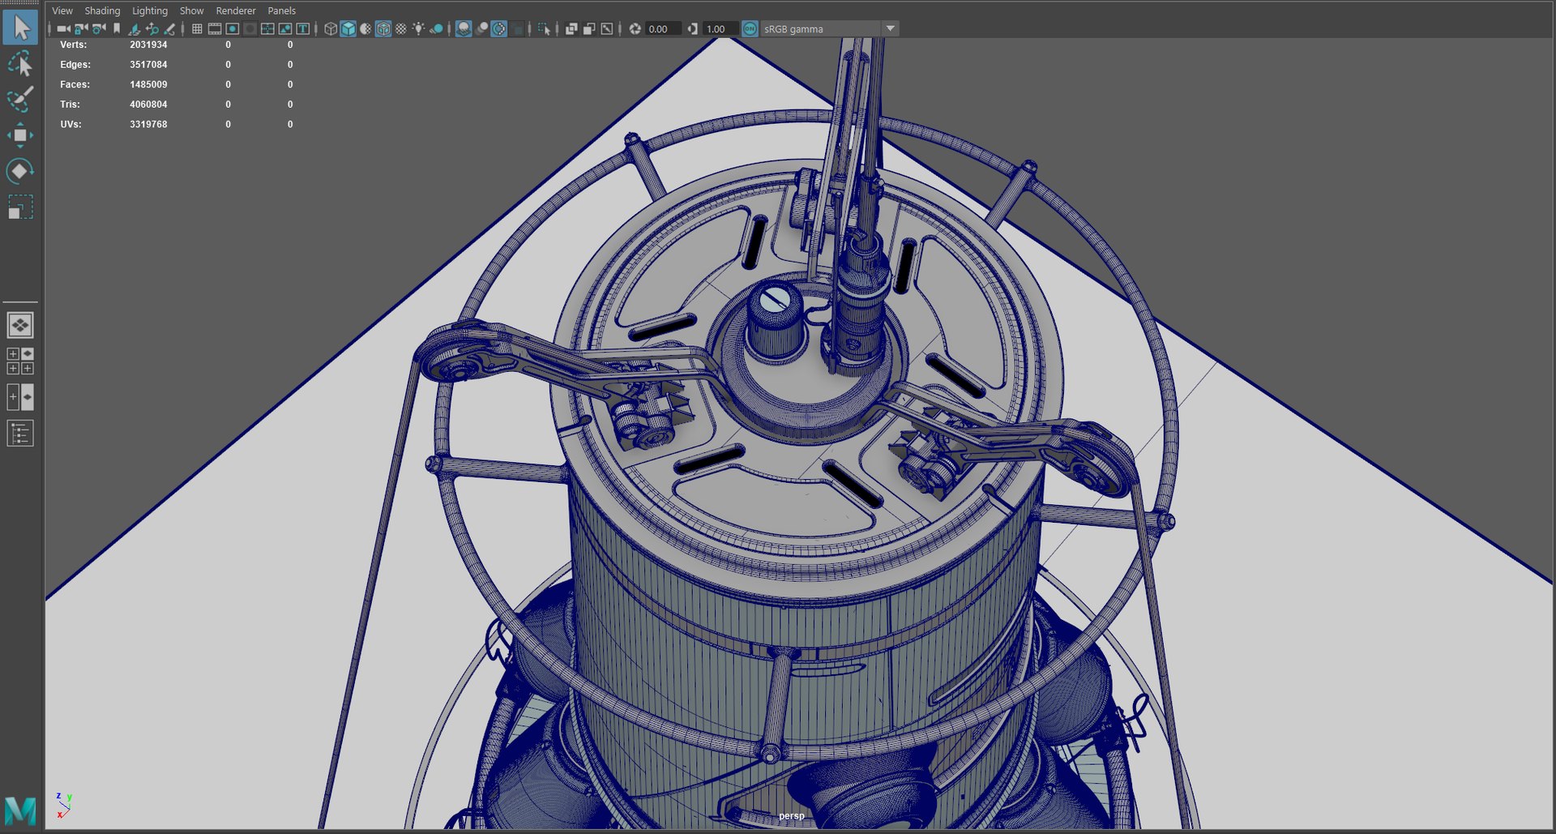Toggle the Motion Blur icon

point(481,28)
